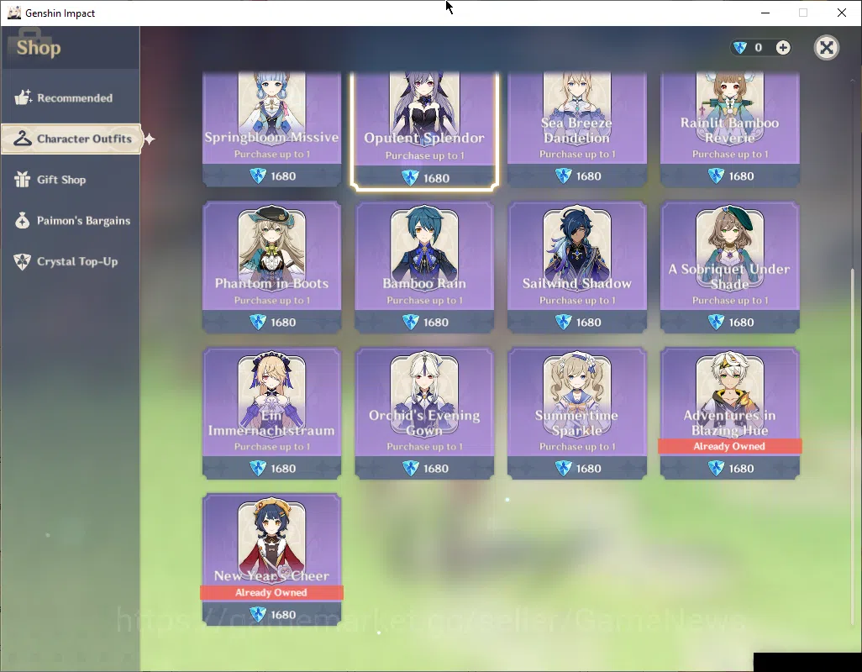
Task: Select the New Year's Cheer outfit
Action: pyautogui.click(x=271, y=559)
